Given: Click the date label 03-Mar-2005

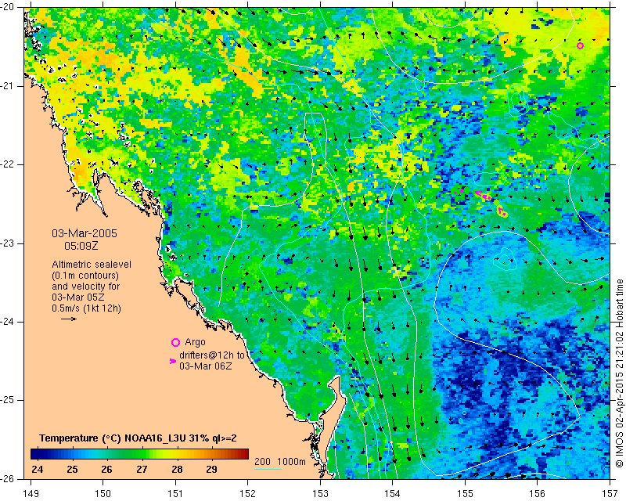Looking at the screenshot, I should (x=85, y=233).
